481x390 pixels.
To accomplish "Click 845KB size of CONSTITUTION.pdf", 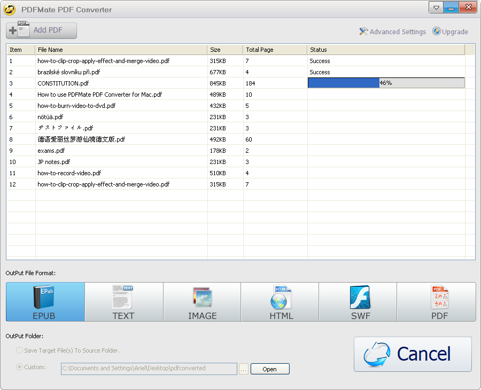I will coord(218,83).
